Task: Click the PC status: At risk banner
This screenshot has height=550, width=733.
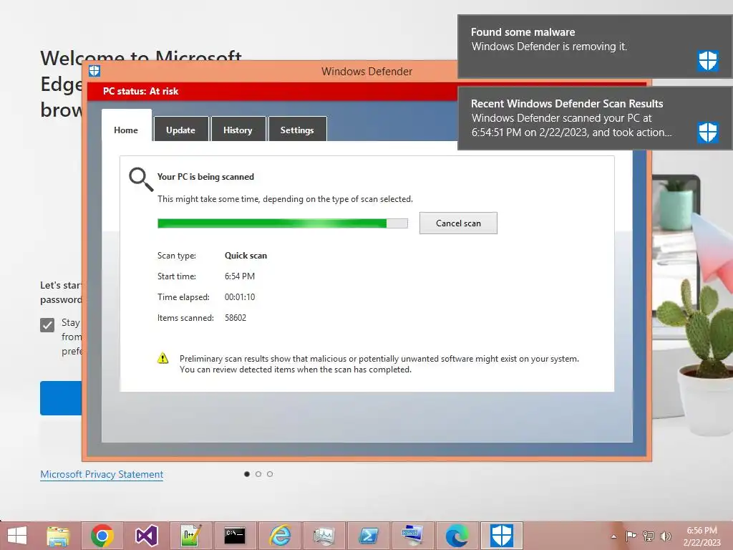Action: [272, 91]
